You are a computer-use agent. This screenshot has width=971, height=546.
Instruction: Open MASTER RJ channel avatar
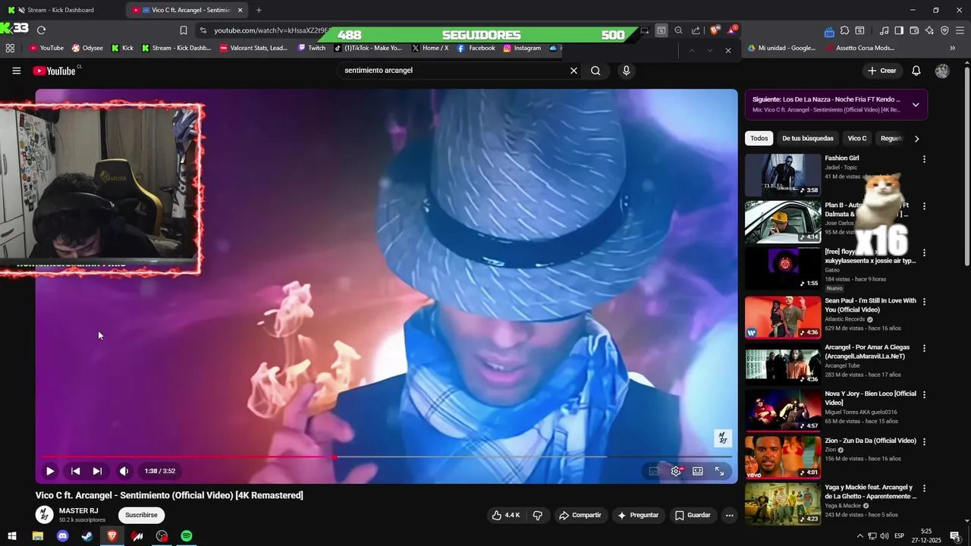[x=45, y=515]
